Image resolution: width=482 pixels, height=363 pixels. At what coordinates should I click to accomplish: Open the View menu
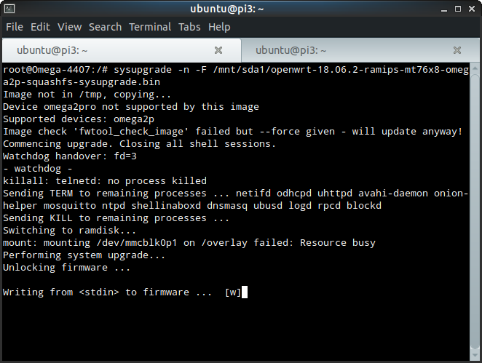click(70, 27)
